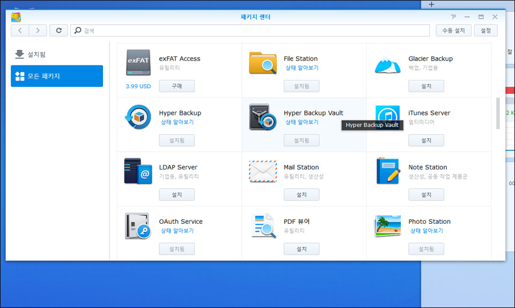Go back with the left arrow button

[20, 31]
